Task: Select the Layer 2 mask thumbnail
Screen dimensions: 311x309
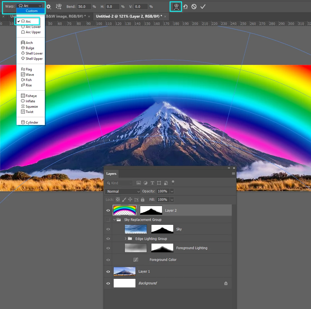Action: point(151,210)
